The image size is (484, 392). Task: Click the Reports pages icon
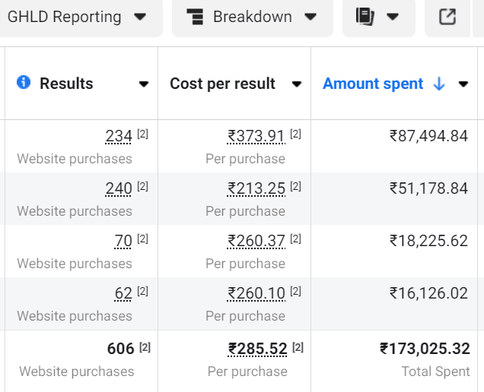365,17
